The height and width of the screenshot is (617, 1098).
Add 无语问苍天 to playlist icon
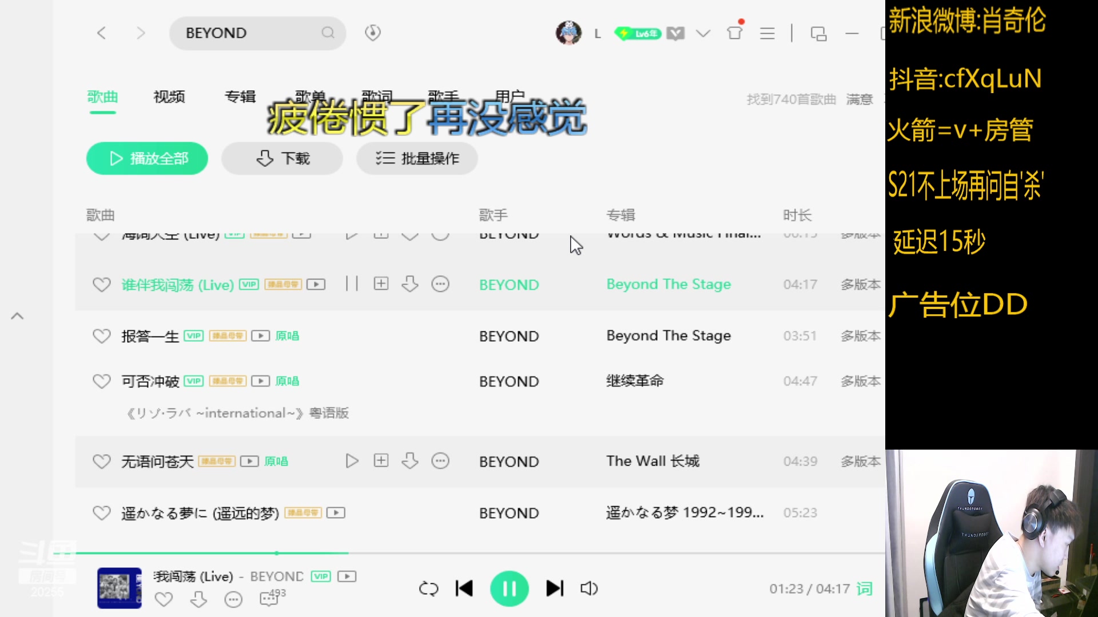381,460
